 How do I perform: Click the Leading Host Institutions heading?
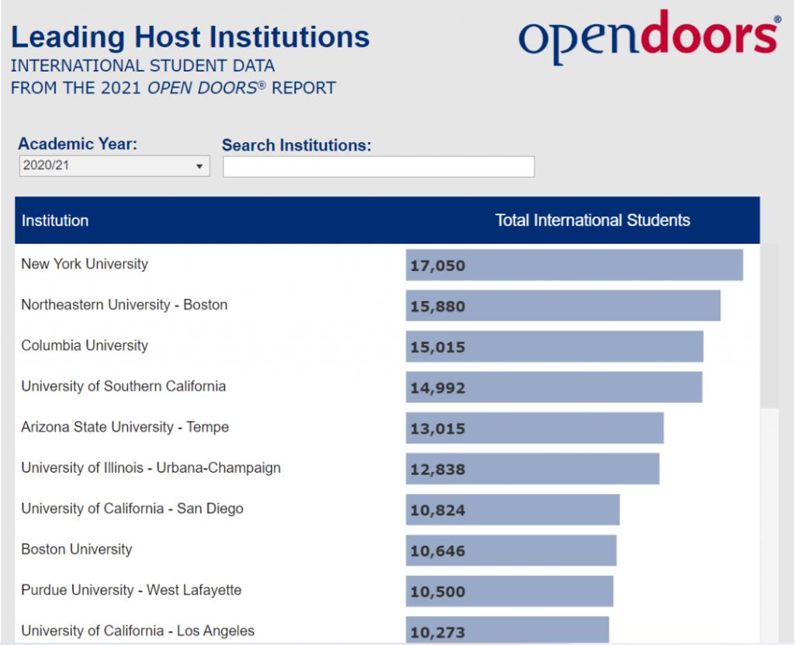tap(190, 37)
